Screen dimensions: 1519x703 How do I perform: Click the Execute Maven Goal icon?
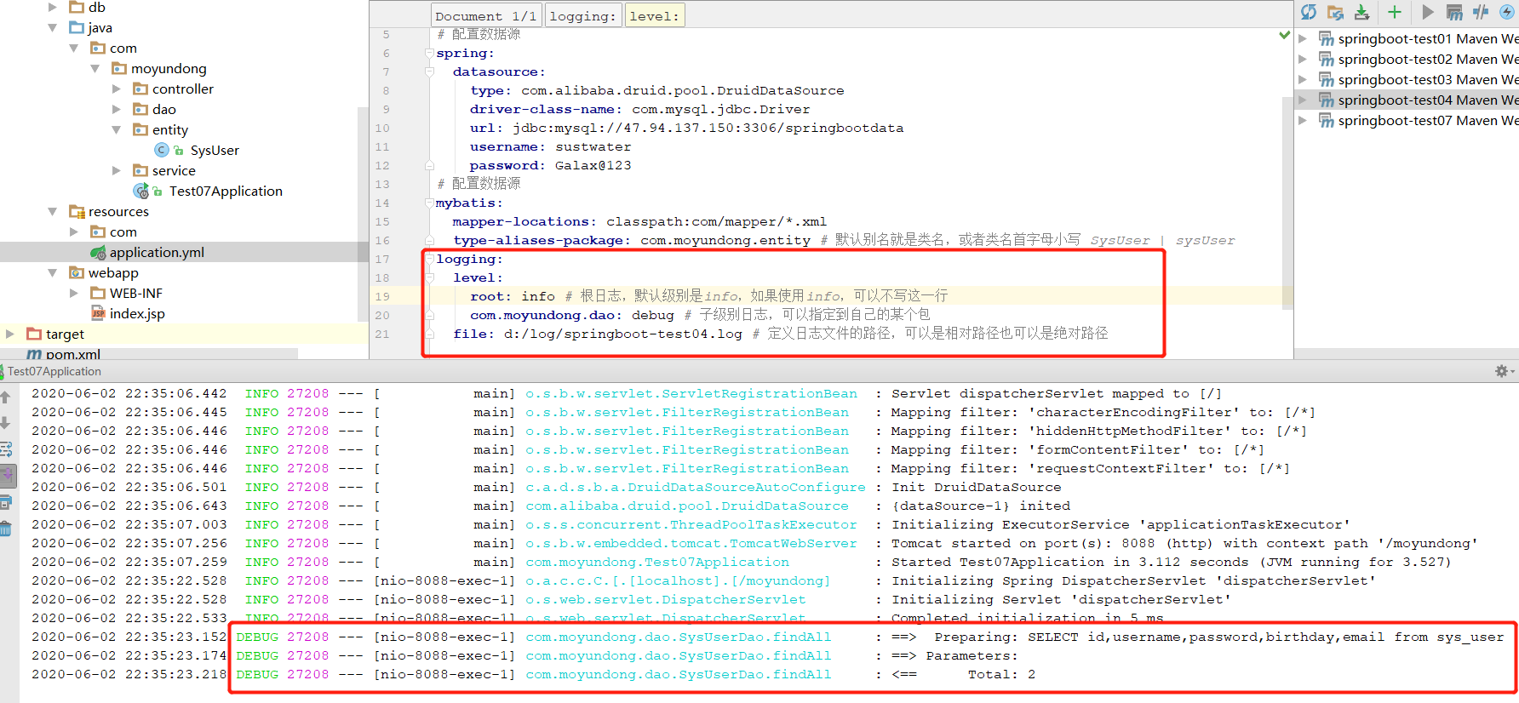point(1454,12)
